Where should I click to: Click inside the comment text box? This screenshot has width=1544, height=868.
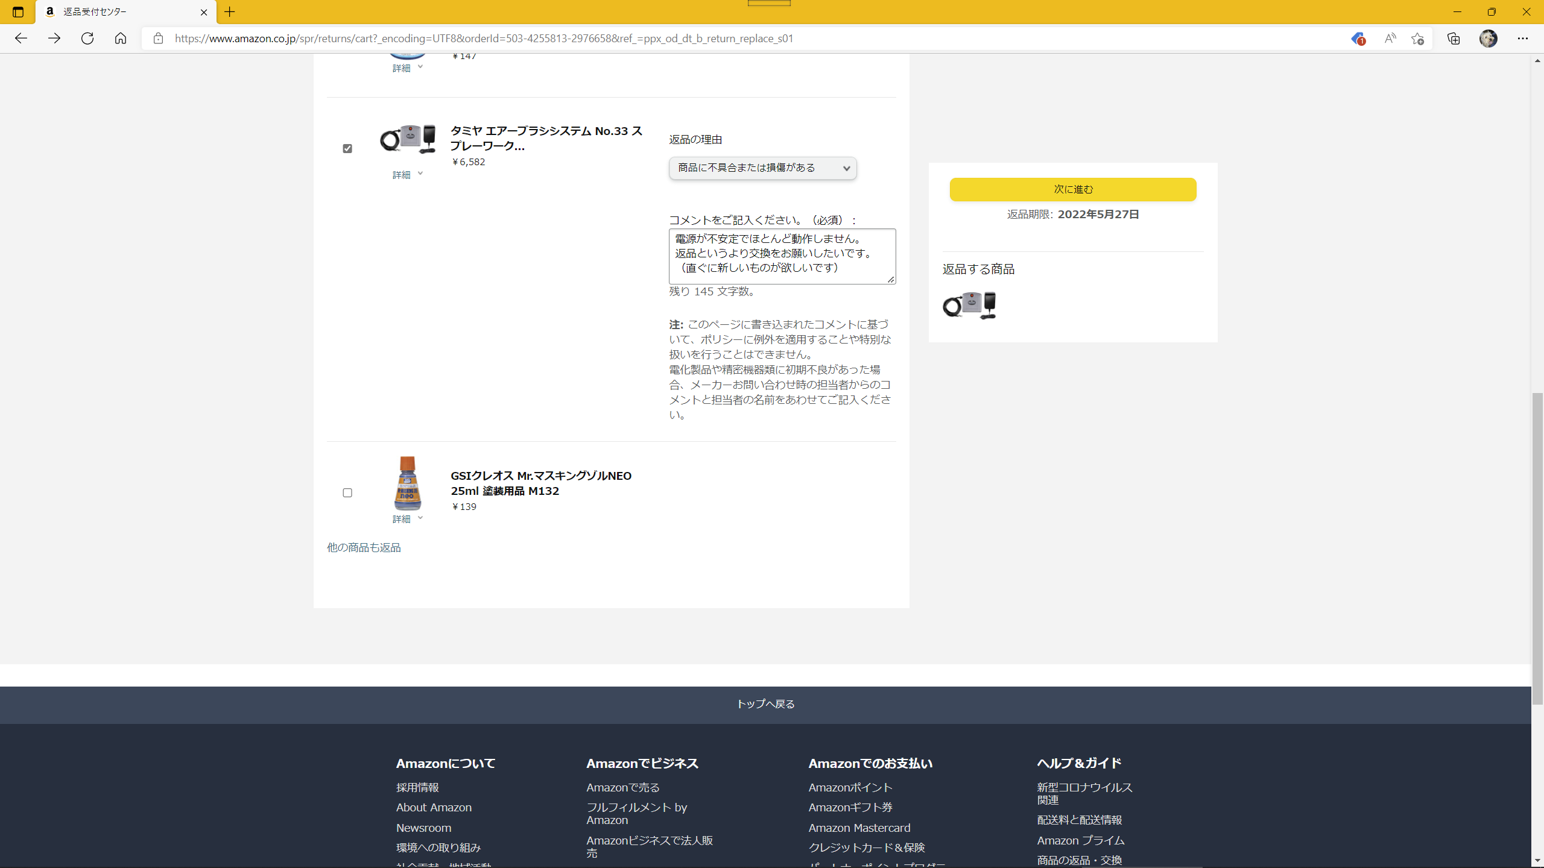pyautogui.click(x=782, y=256)
